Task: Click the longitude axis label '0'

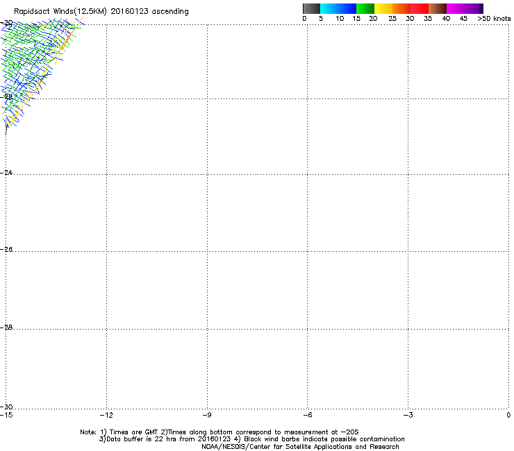Action: coord(508,416)
